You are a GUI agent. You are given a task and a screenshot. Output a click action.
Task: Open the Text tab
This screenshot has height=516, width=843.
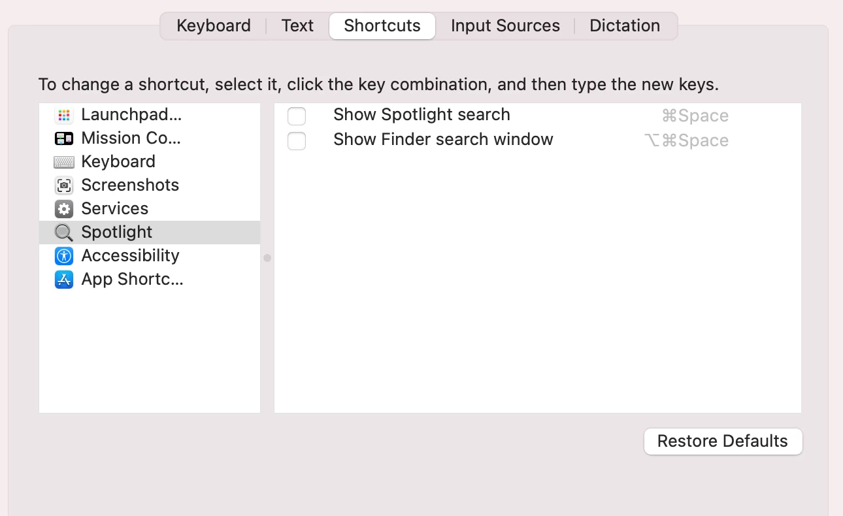pyautogui.click(x=297, y=26)
